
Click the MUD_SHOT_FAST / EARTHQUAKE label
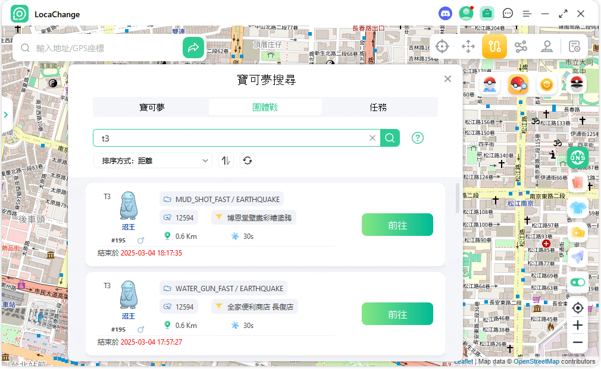pos(221,199)
